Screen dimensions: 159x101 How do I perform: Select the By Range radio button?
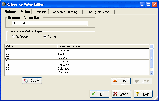[x=13, y=37]
